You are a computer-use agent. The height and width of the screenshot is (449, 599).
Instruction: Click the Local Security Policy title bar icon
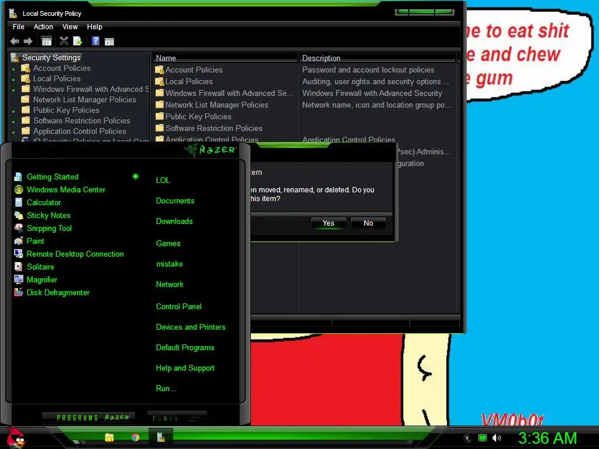tap(13, 13)
